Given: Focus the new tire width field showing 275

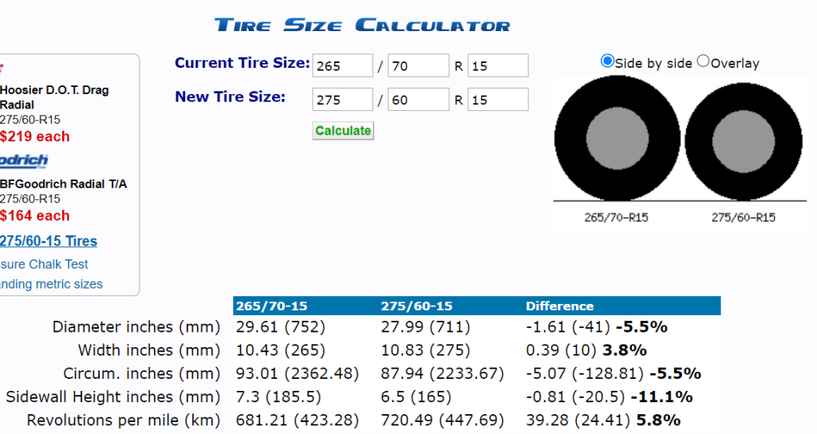Looking at the screenshot, I should pyautogui.click(x=342, y=100).
